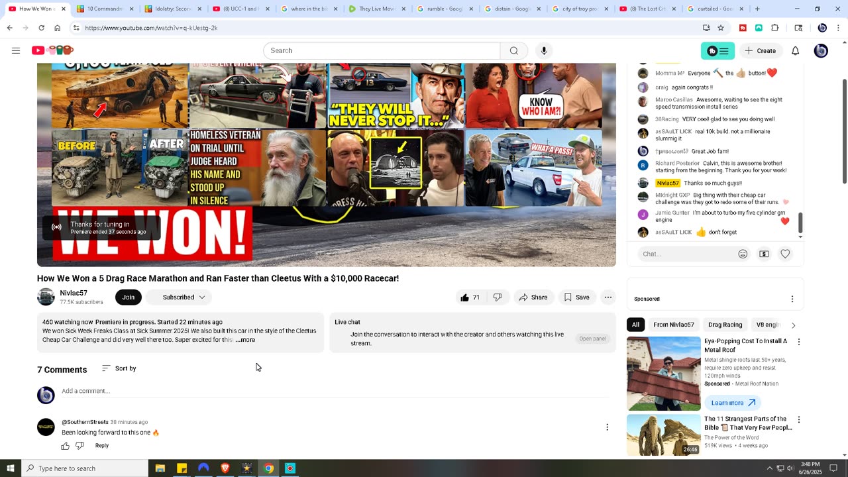This screenshot has height=477, width=848.
Task: Click the Open panel button for live chat
Action: (x=592, y=339)
